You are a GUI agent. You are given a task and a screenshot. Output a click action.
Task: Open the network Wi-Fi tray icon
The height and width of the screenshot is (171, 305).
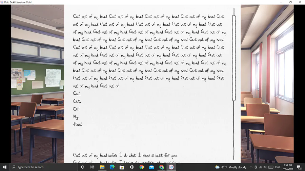point(261,167)
